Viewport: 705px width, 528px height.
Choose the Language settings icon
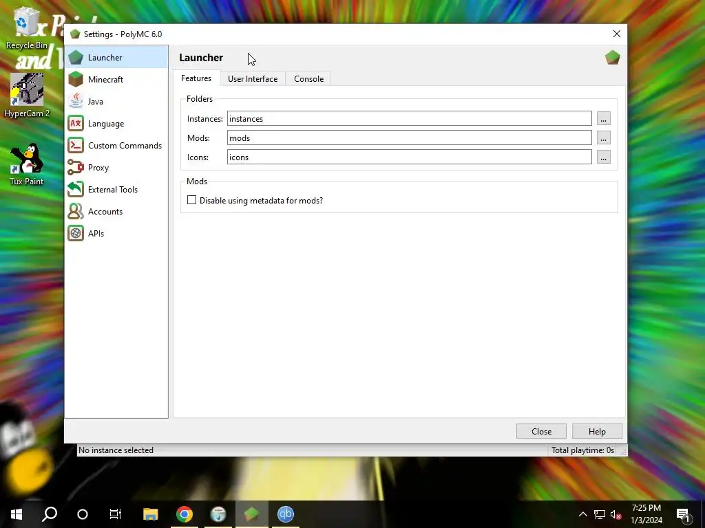pos(76,124)
